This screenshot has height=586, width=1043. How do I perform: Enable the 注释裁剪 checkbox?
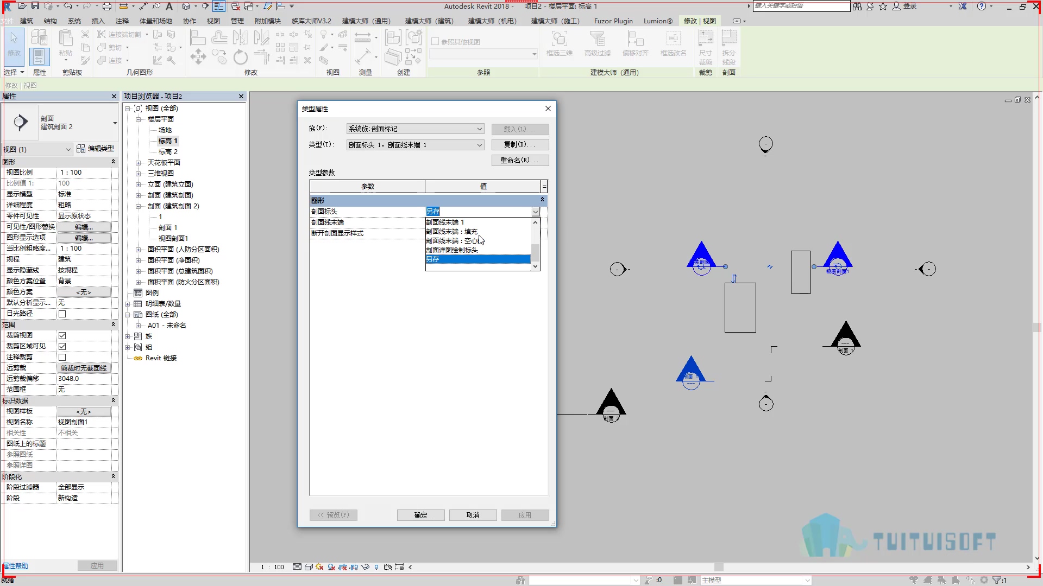(62, 357)
